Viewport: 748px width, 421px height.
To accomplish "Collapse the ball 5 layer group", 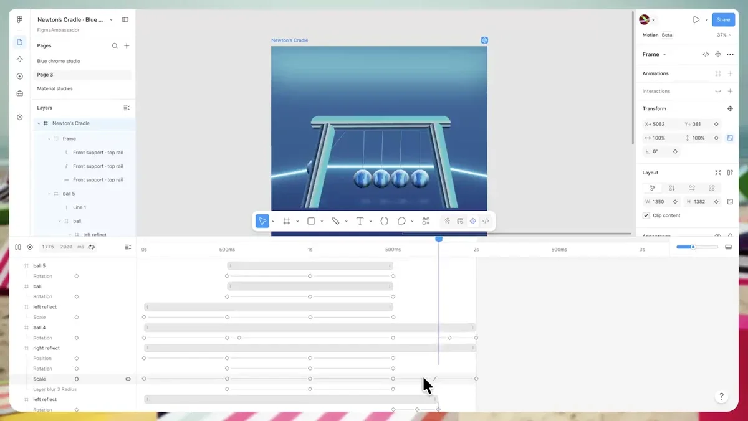I will [x=49, y=194].
